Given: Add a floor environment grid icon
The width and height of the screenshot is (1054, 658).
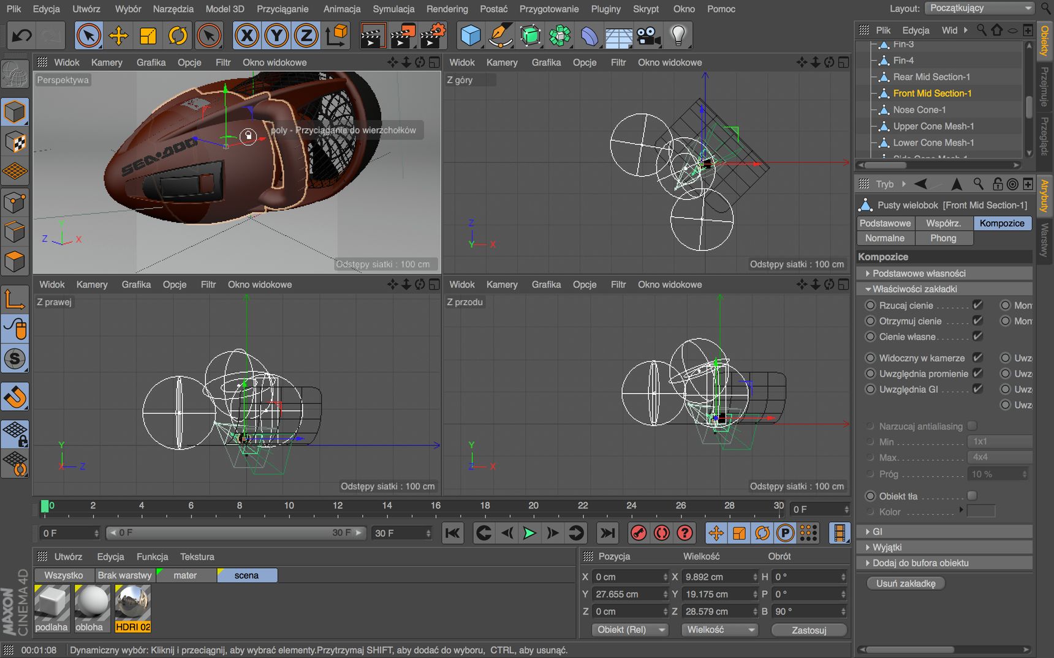Looking at the screenshot, I should pos(619,37).
